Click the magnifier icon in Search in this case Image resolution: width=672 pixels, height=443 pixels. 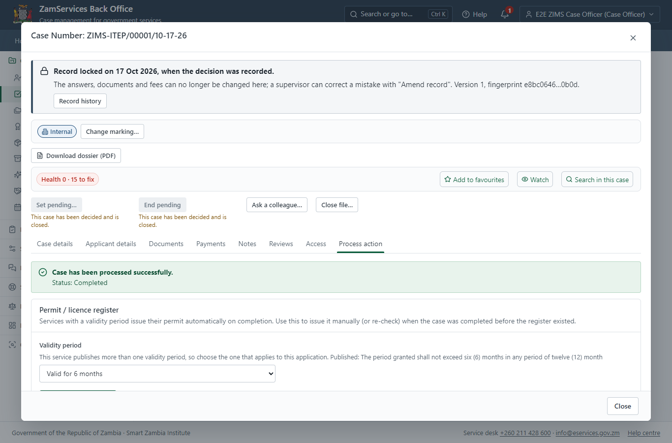[x=569, y=180]
